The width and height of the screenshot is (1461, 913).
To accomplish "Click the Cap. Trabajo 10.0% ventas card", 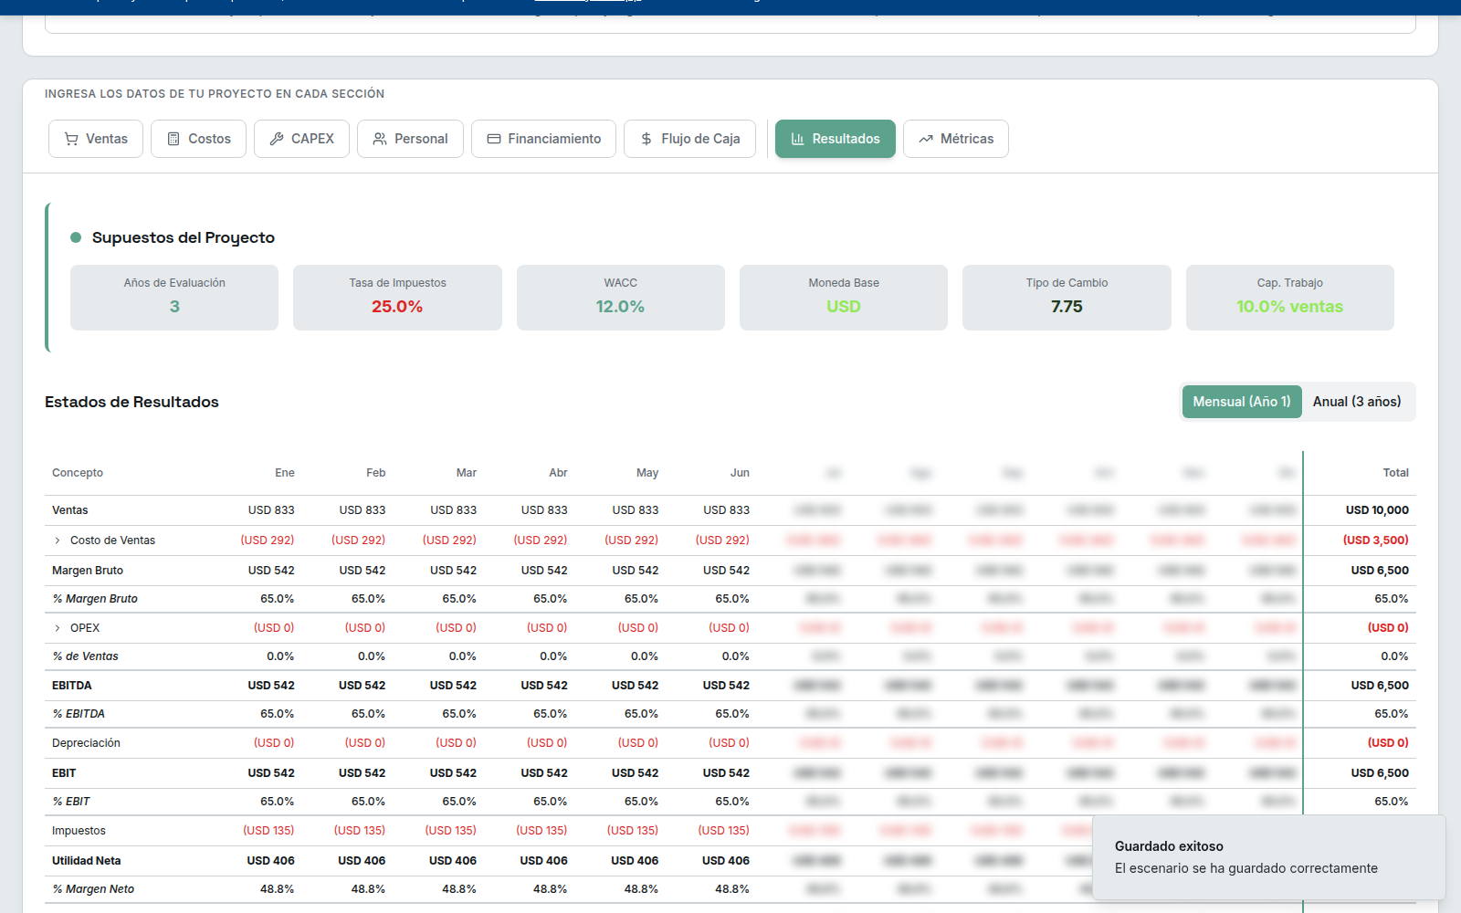I will coord(1290,298).
